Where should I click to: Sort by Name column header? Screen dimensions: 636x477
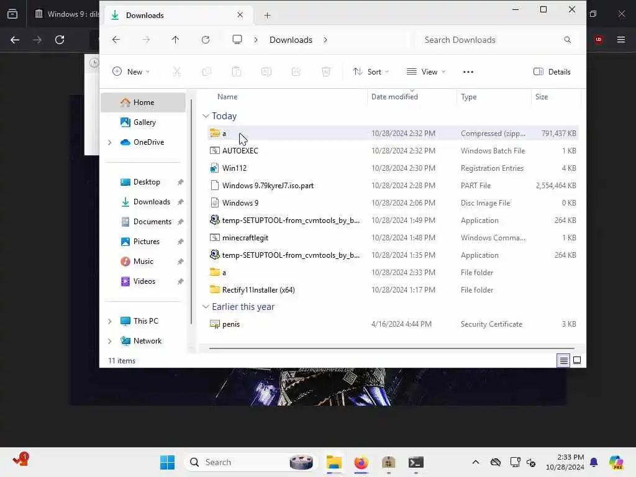[227, 96]
